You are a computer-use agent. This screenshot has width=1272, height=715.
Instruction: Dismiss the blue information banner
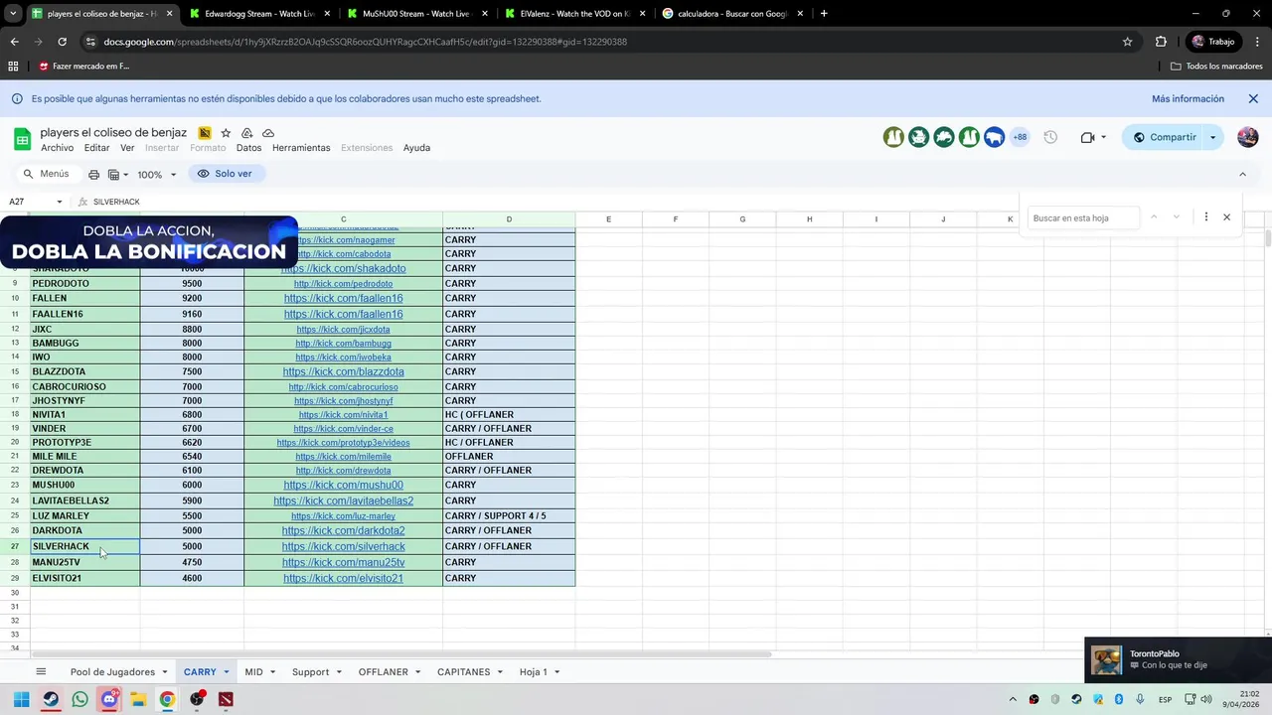1253,98
